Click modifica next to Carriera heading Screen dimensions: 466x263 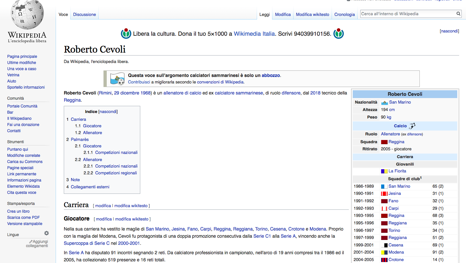[103, 206]
